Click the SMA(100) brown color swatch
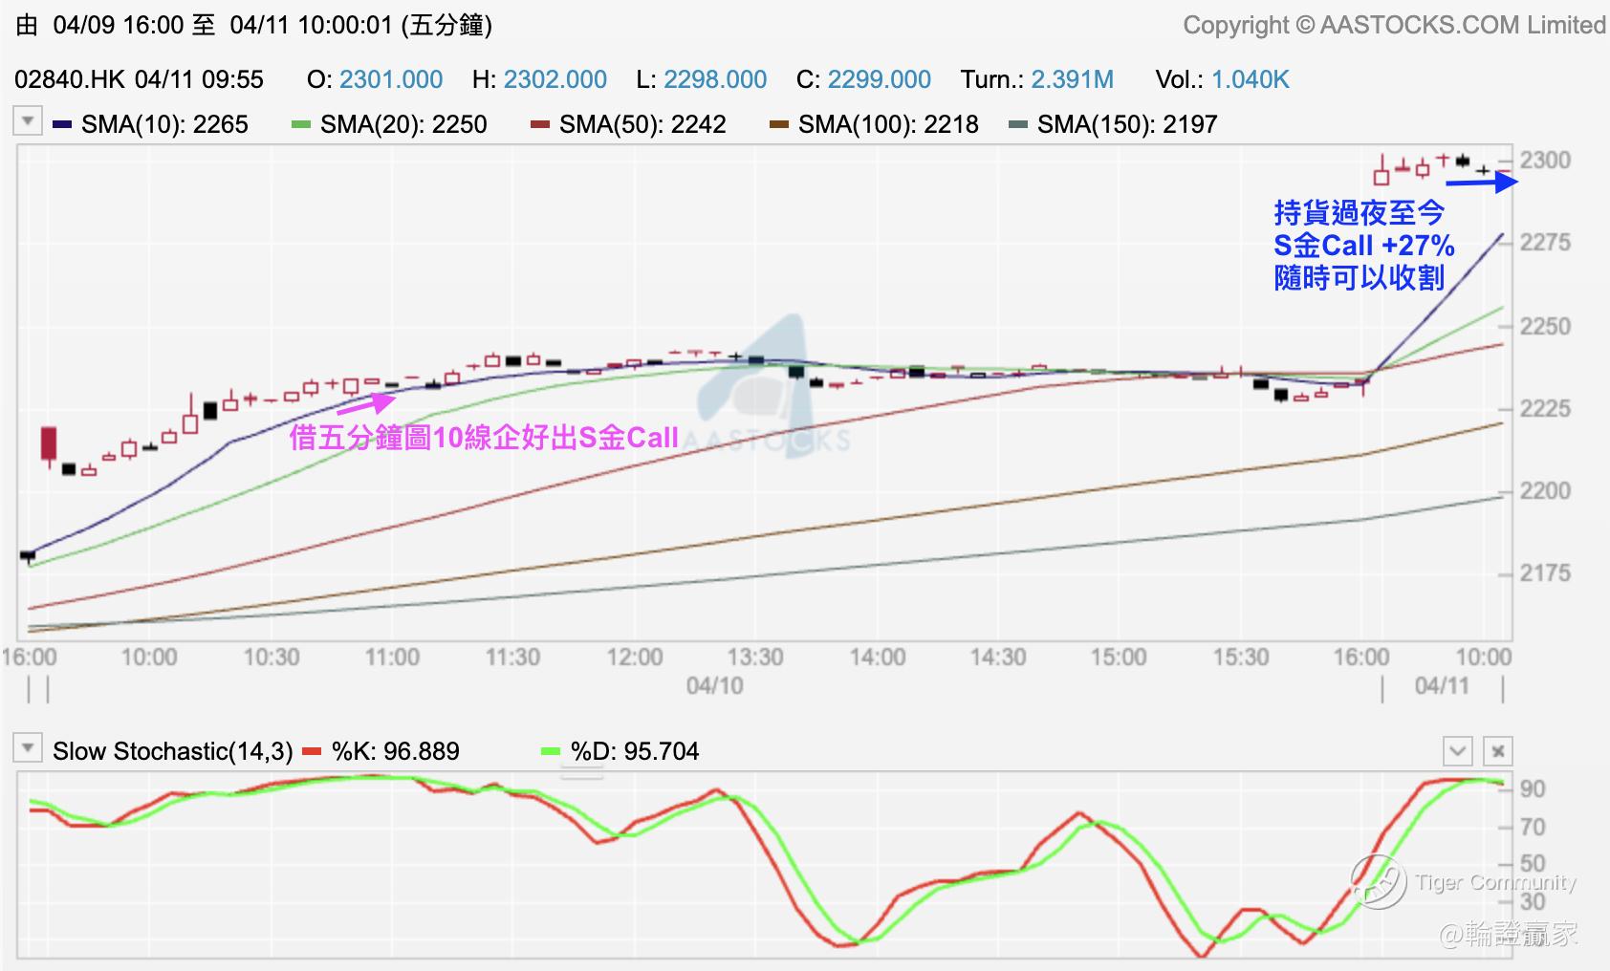Viewport: 1610px width, 971px height. [779, 124]
